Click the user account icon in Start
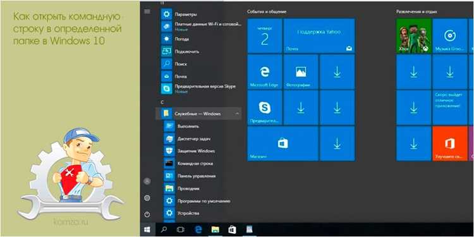 pos(147,181)
